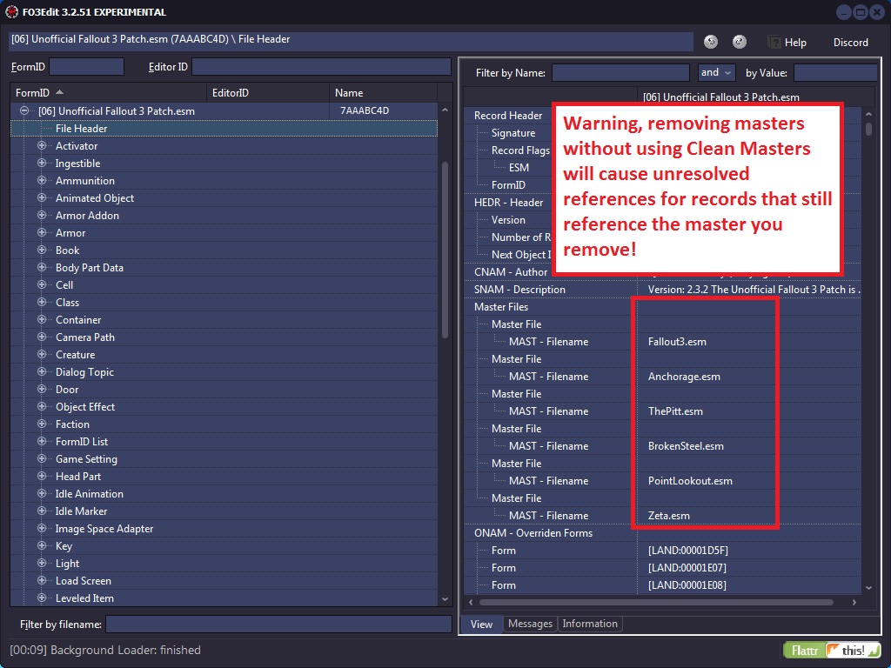Switch to the View tab
Viewport: 891px width, 668px height.
pos(481,624)
